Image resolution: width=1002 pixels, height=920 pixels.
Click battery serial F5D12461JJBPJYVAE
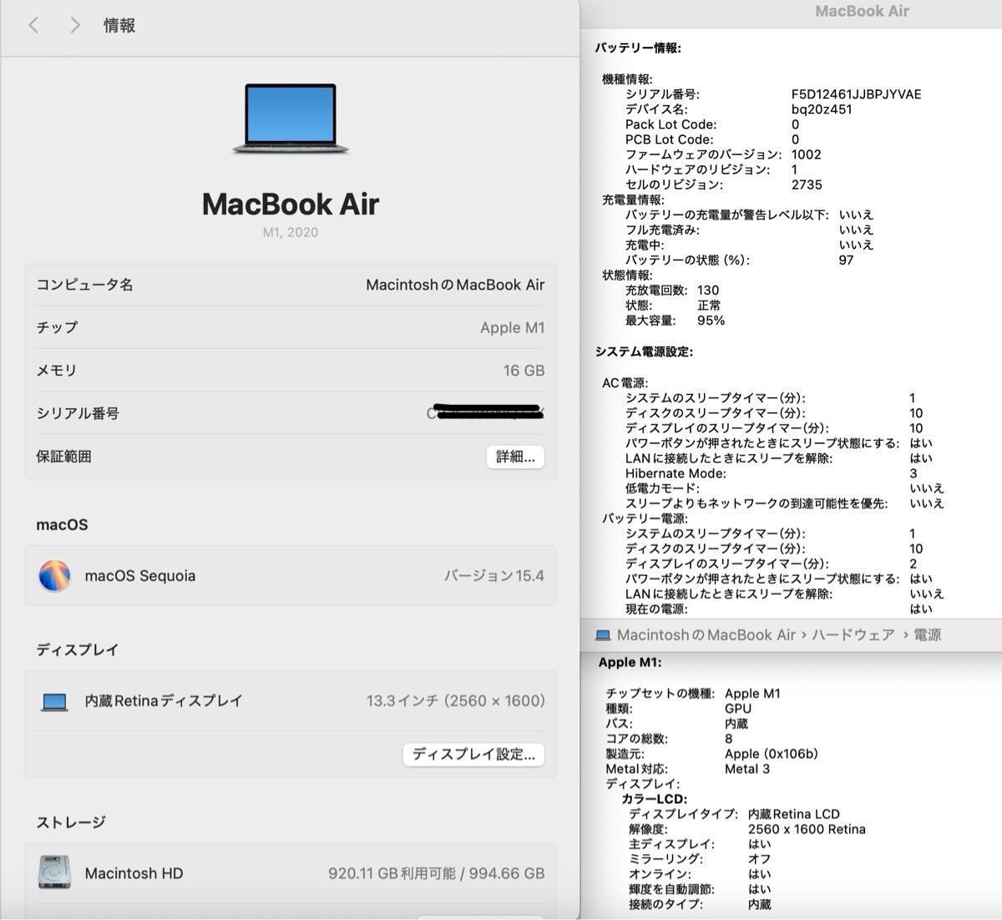(x=857, y=94)
